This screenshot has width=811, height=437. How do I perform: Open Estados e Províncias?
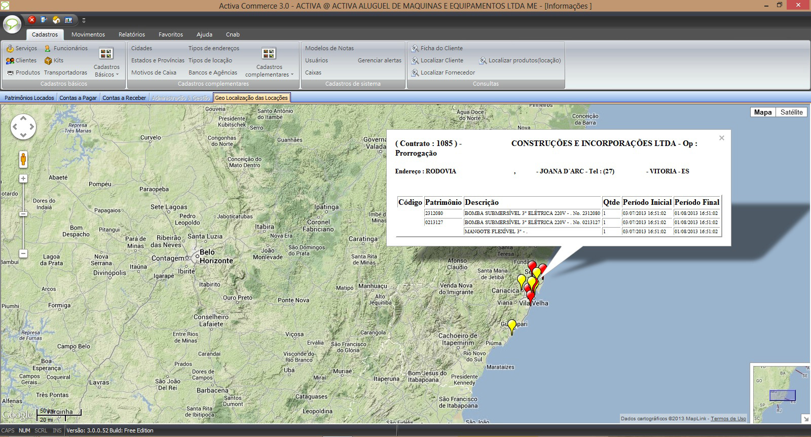pyautogui.click(x=158, y=60)
